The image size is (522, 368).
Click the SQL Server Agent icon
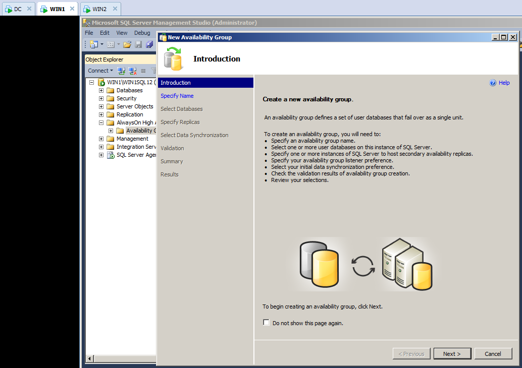pos(111,155)
